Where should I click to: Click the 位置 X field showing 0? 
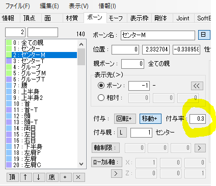[x=125, y=50]
